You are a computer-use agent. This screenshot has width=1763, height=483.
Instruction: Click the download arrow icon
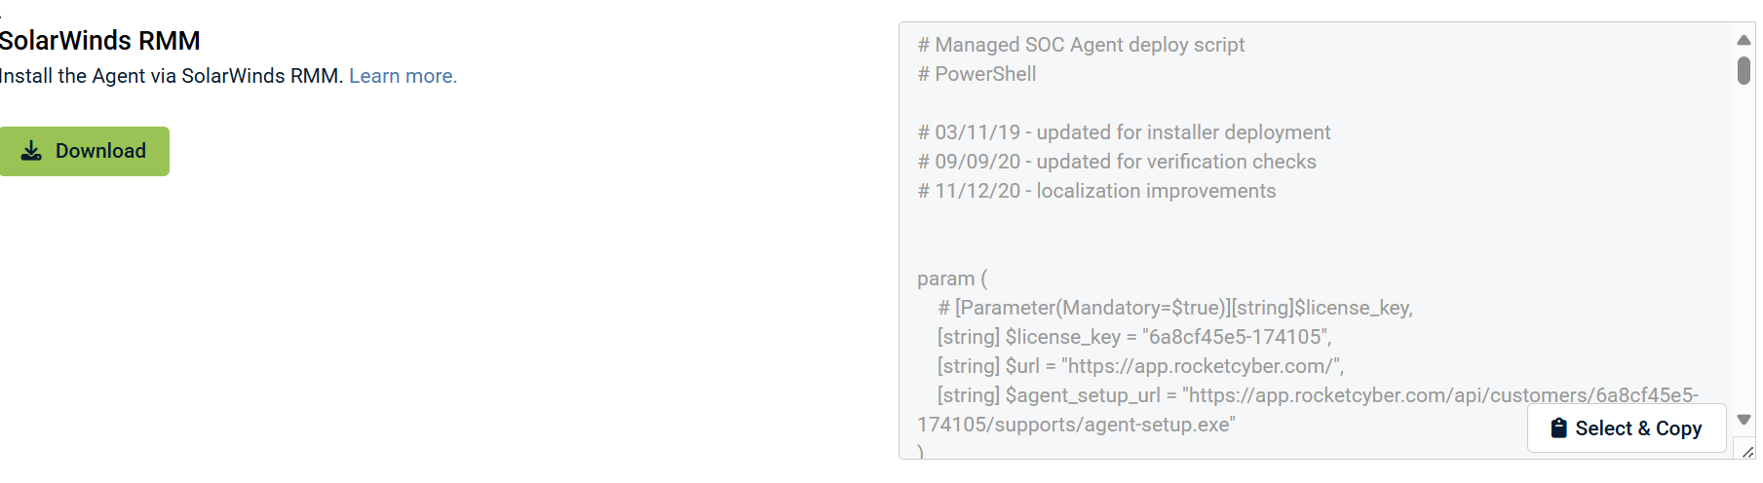[31, 151]
